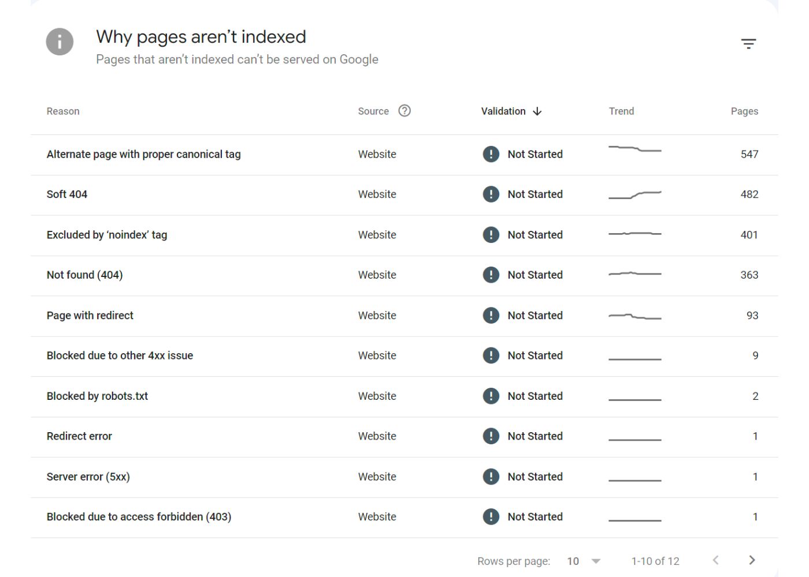Click the trend sparkline for Alternate page row
809x577 pixels.
634,149
